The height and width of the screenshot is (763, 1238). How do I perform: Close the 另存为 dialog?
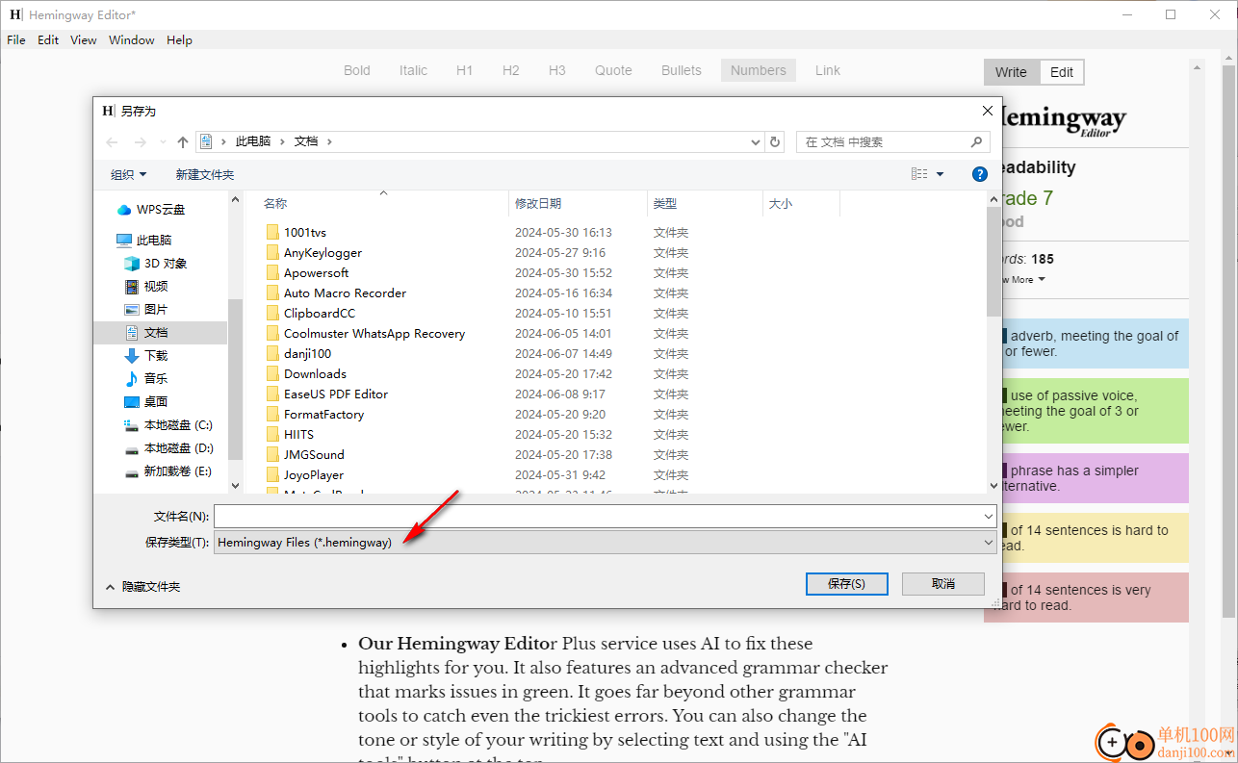click(x=987, y=111)
